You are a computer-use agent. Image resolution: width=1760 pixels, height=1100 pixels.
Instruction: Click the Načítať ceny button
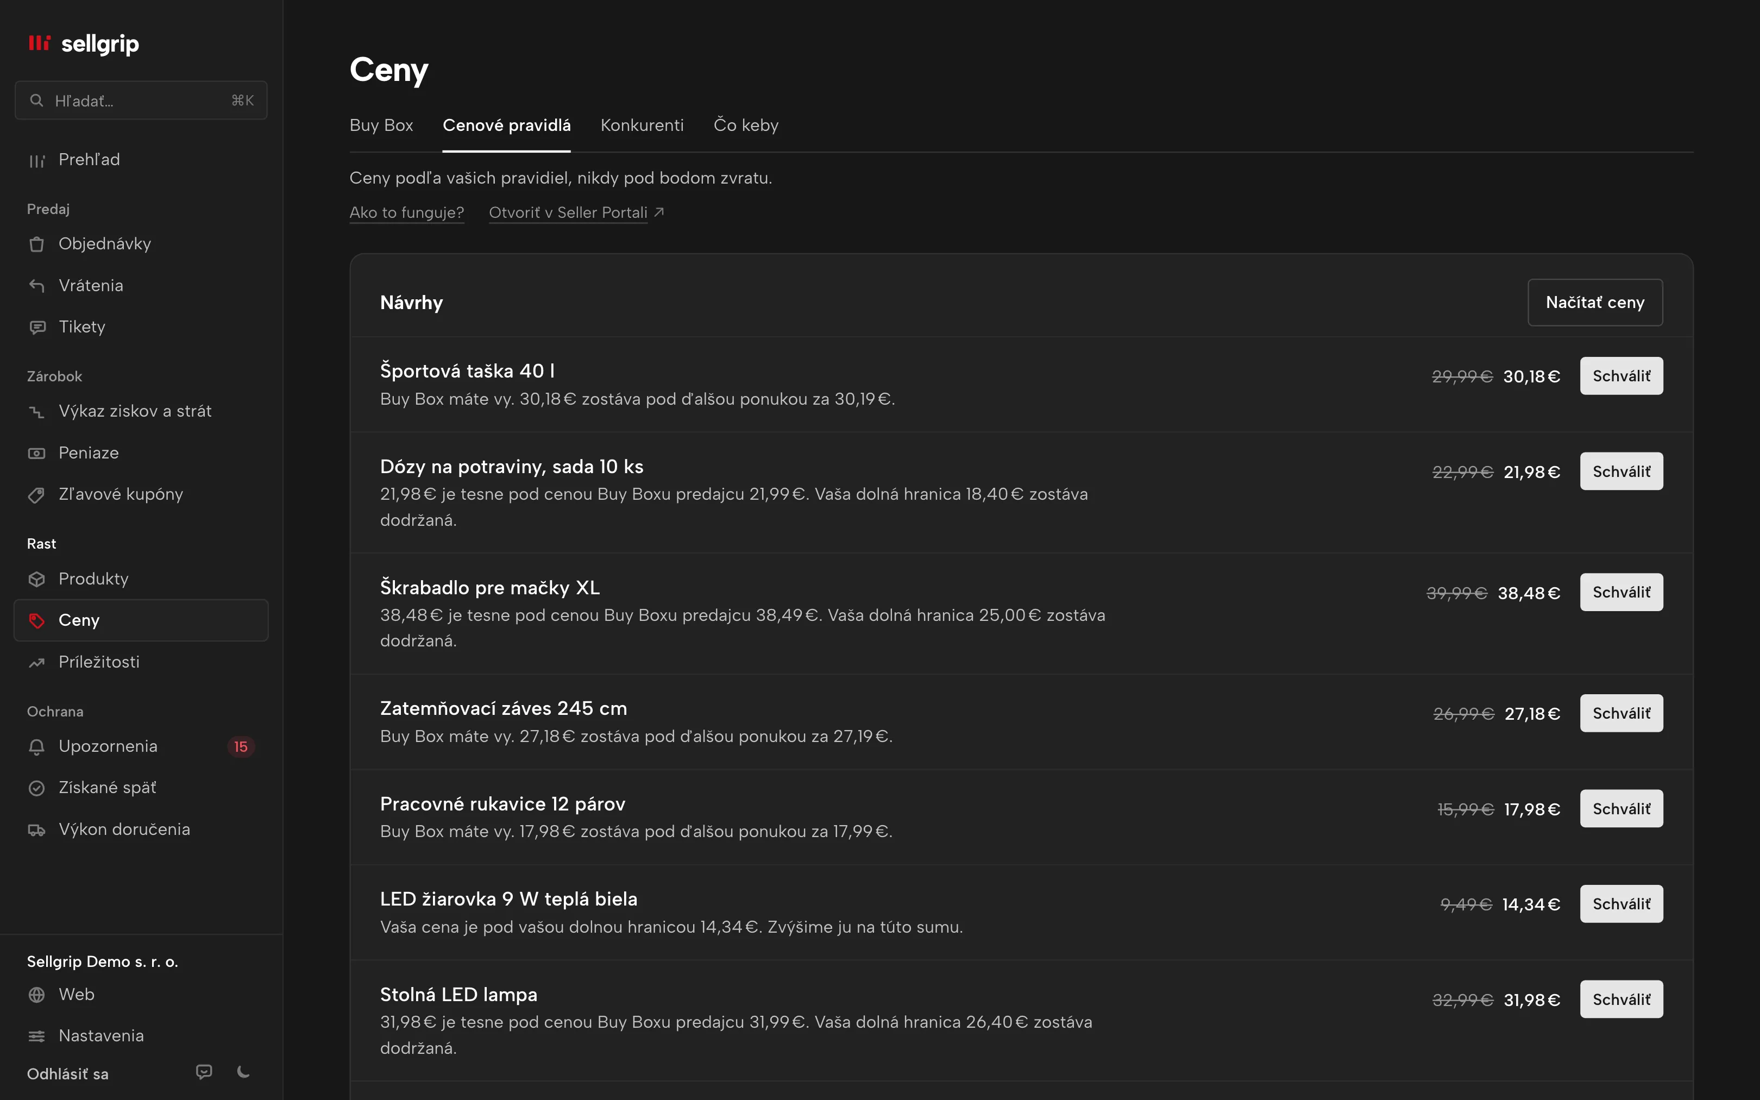click(x=1595, y=303)
